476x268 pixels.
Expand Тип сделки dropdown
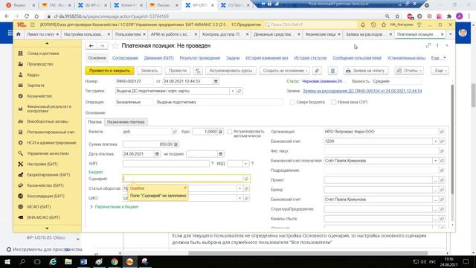[233, 91]
